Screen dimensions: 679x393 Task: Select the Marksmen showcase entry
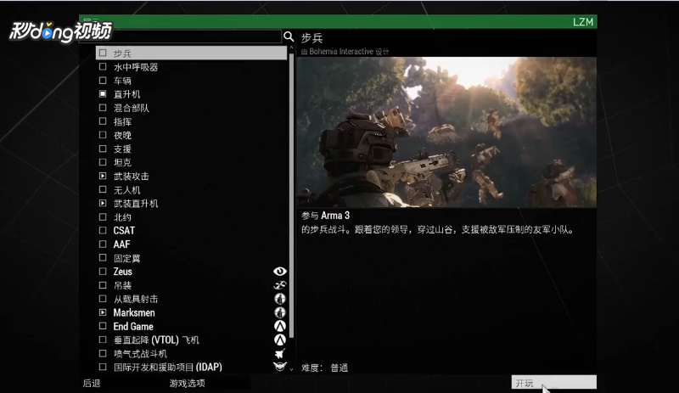point(191,312)
